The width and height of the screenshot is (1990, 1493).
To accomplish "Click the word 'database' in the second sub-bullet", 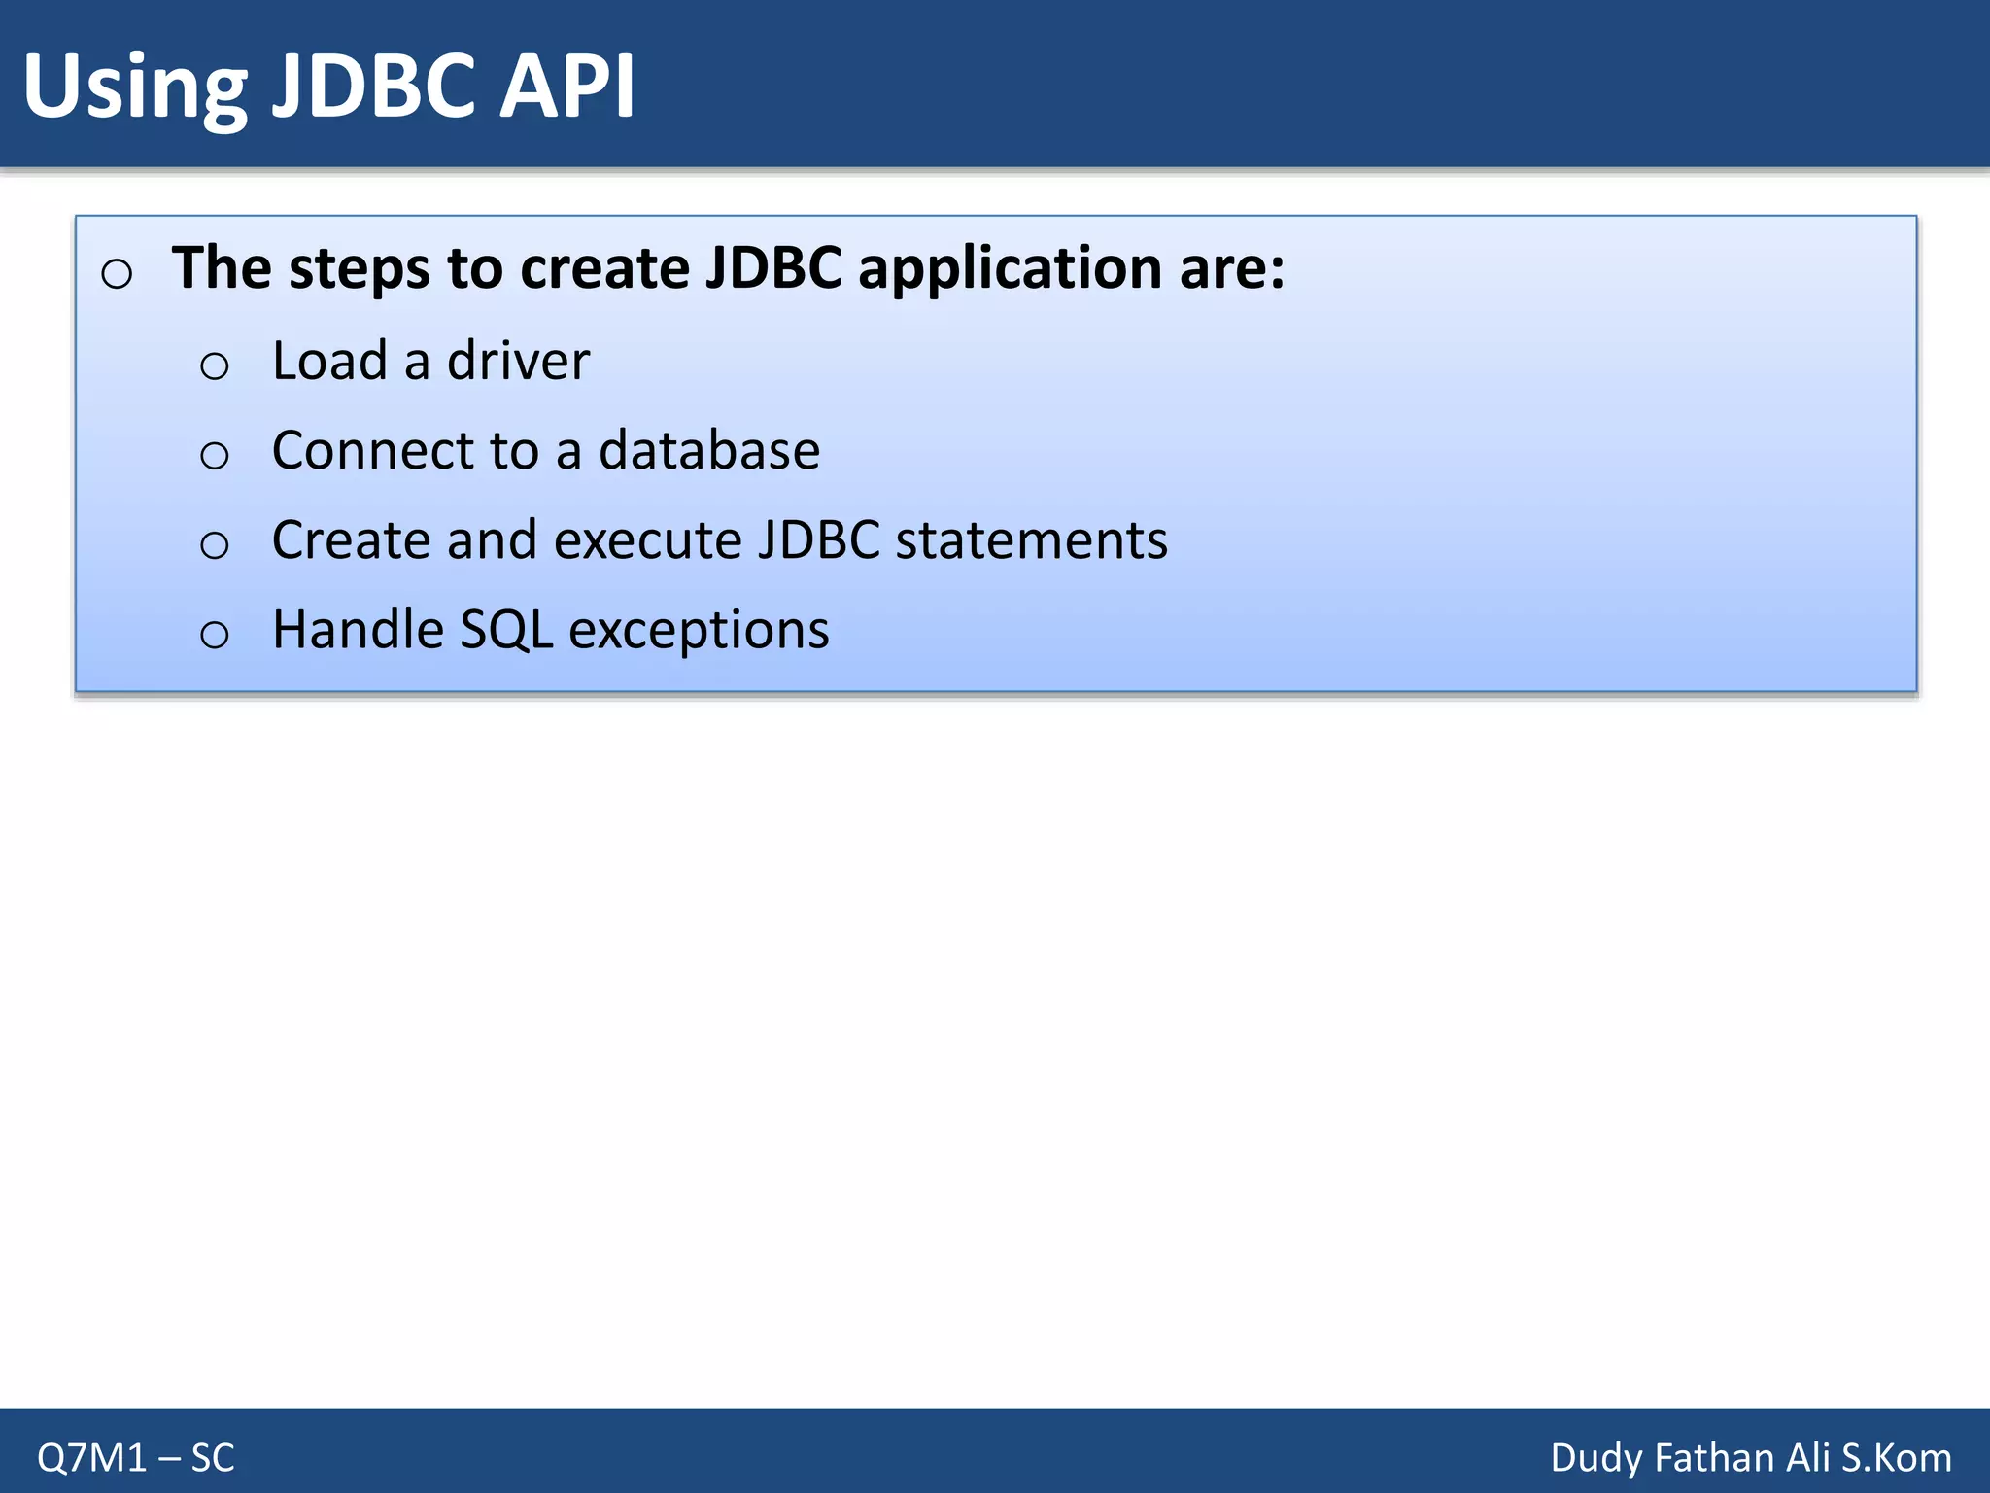I will (708, 450).
